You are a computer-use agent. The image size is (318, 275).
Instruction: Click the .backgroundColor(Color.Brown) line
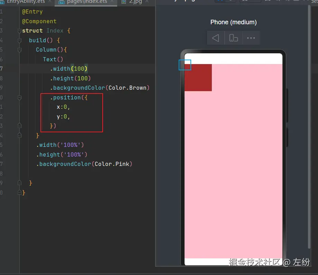point(100,88)
